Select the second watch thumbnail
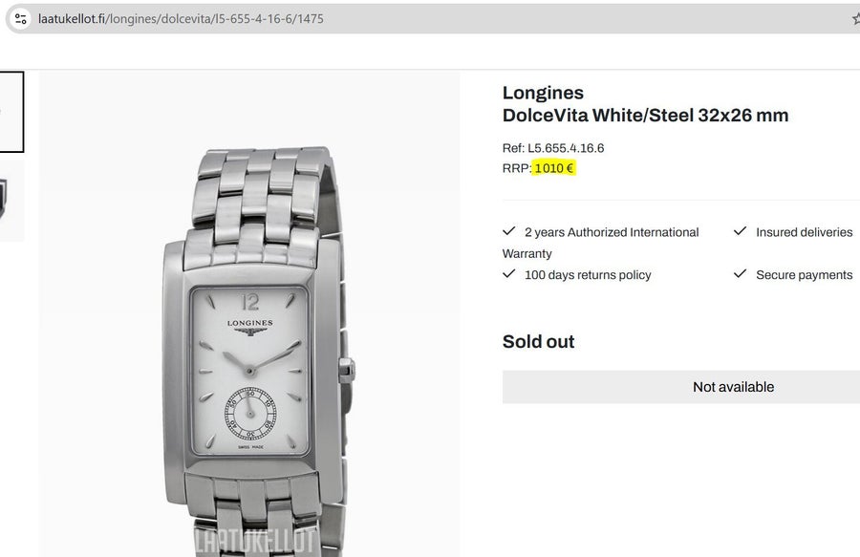The image size is (860, 557). pos(11,201)
